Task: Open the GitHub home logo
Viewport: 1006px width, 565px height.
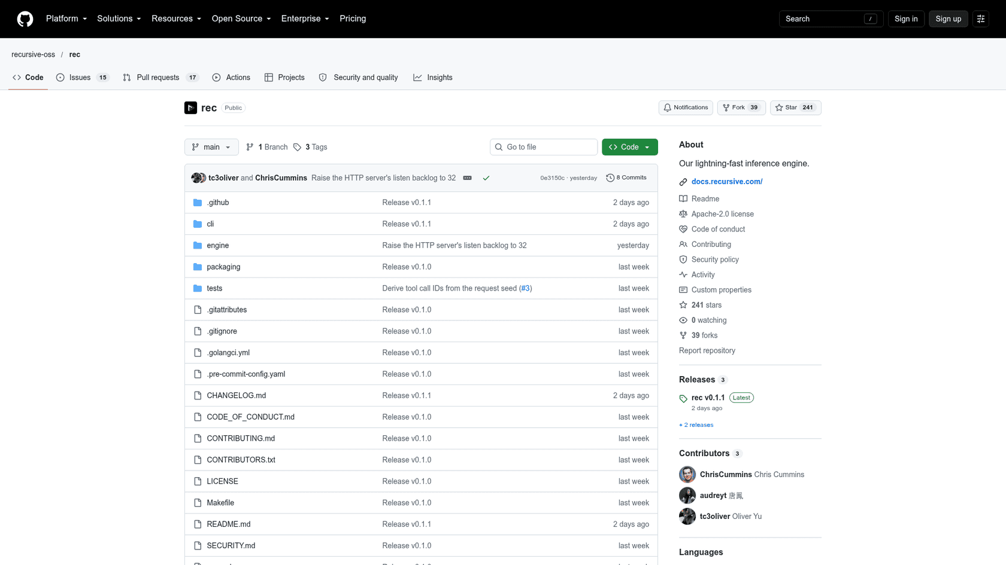Action: coord(25,19)
